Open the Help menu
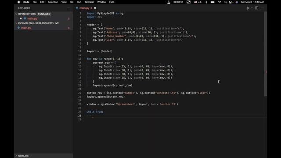Screen dimensions: 281x158 coord(112,2)
